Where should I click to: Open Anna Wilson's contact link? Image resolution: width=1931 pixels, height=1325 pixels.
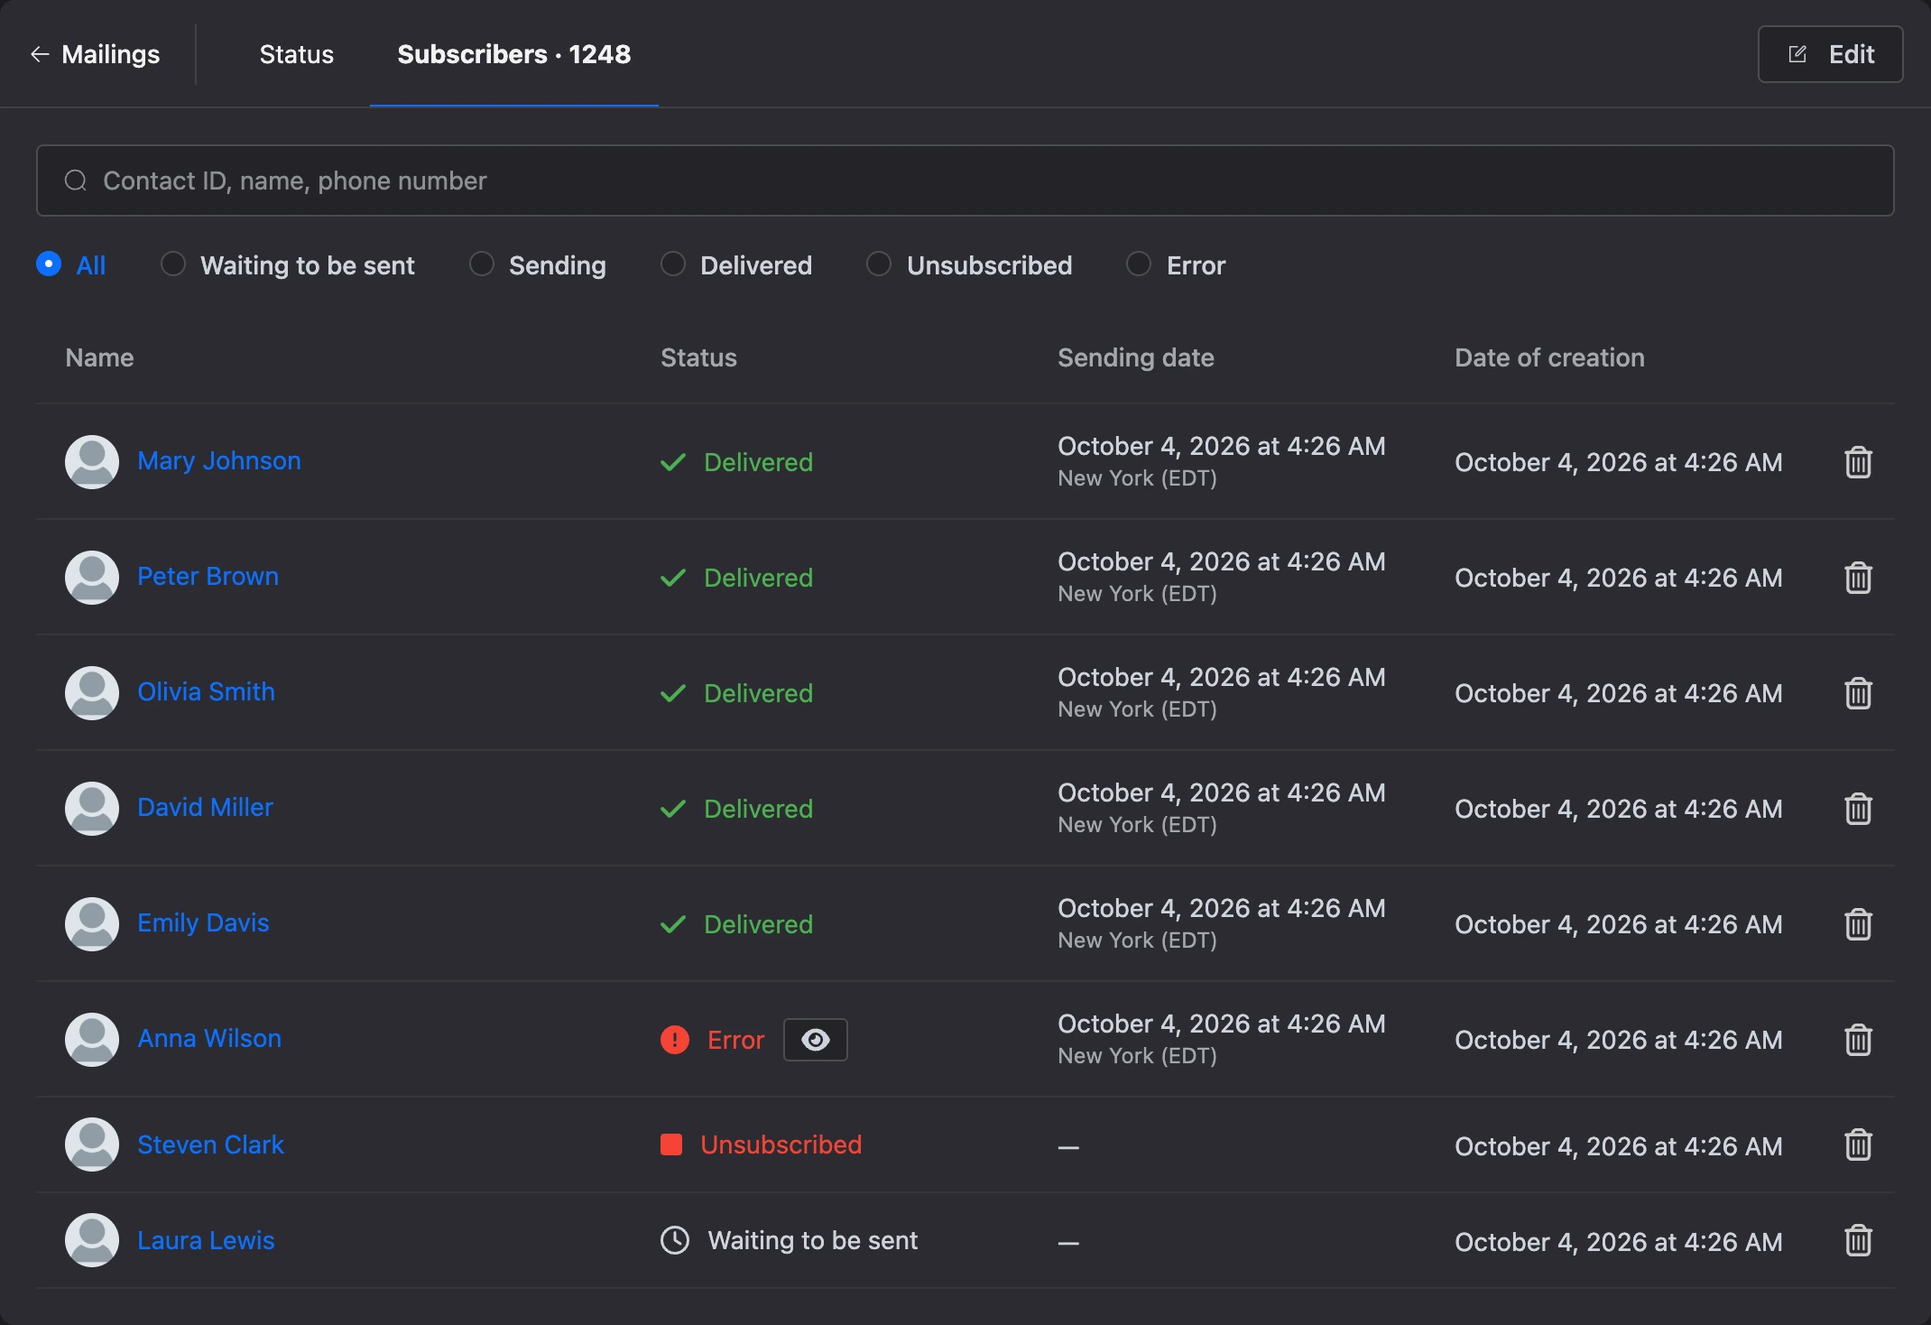click(209, 1038)
